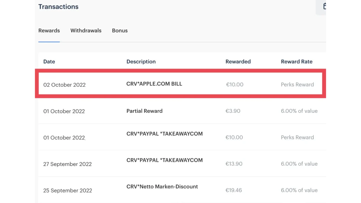
Task: Click the 02 October 2022 date cell
Action: 64,85
